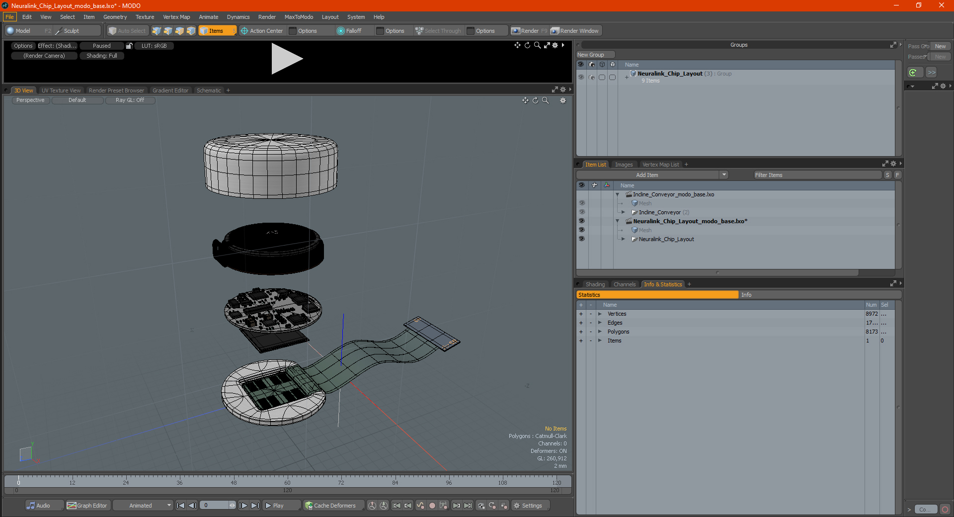
Task: Hide Incline_Conveyor Mesh item
Action: [x=582, y=203]
